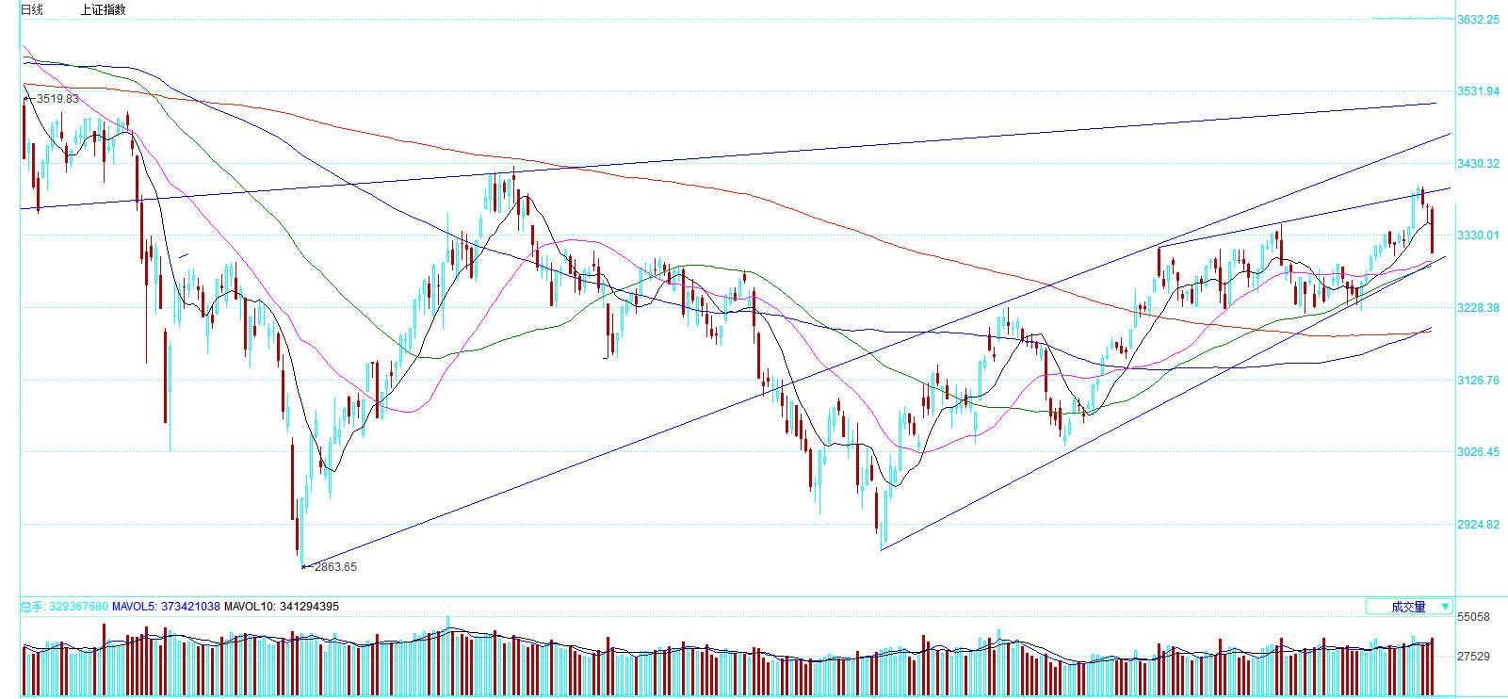This screenshot has width=1508, height=699.
Task: Click the 27529 volume axis label
Action: coord(1472,657)
